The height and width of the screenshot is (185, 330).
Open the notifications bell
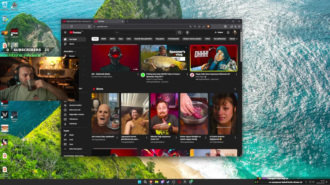pyautogui.click(x=228, y=32)
